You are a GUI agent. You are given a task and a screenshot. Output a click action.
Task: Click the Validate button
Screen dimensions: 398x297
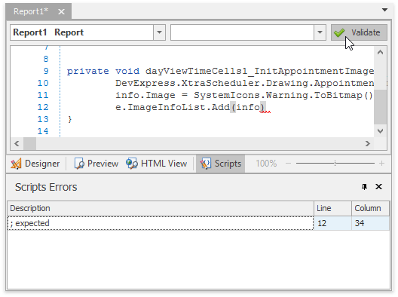359,32
